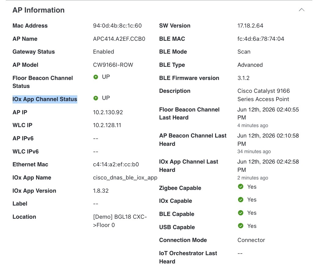Click the IOx App Channel UP status icon
The image size is (319, 272).
point(96,98)
